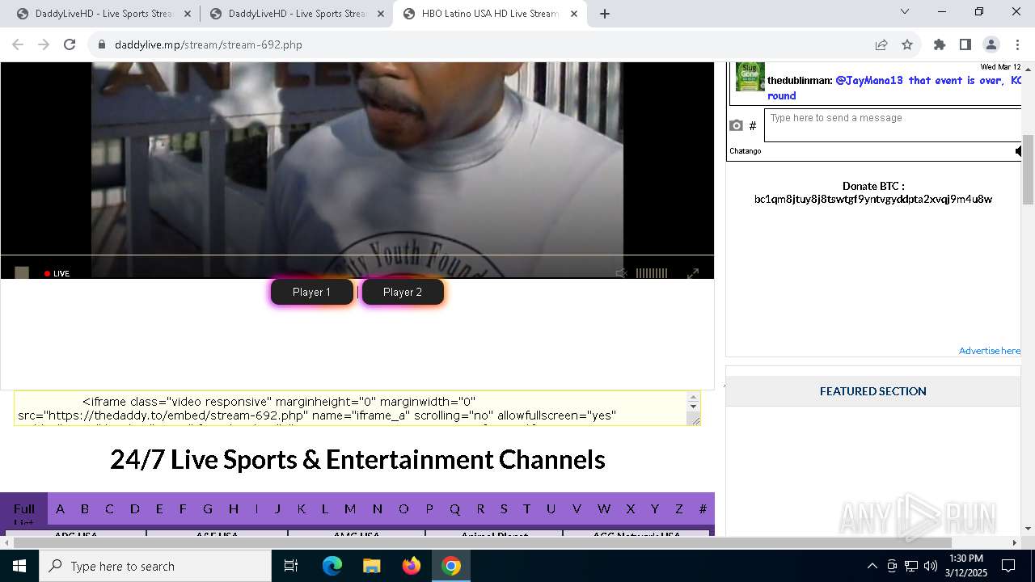Screen dimensions: 1035x582
Task: Toggle Chrome side panel button
Action: [x=965, y=44]
